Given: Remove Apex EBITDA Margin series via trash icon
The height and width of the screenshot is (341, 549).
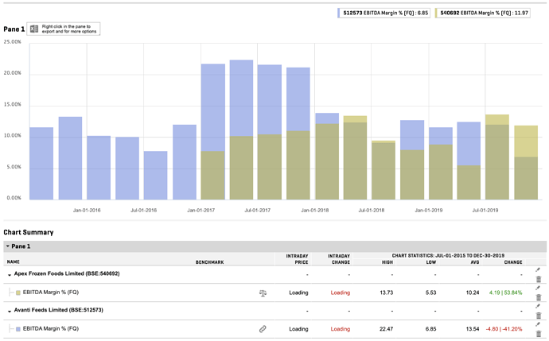Looking at the screenshot, I should (x=538, y=297).
